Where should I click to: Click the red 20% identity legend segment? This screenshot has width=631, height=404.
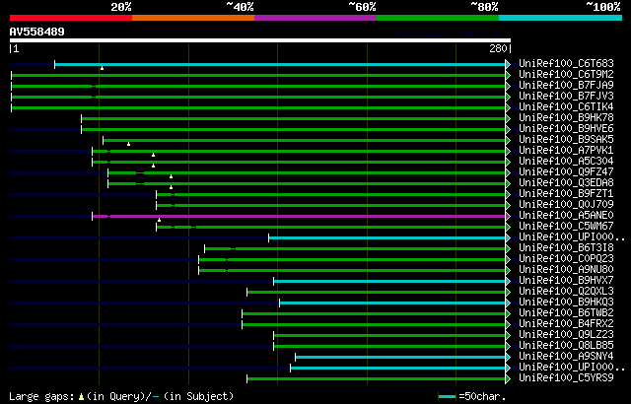click(x=71, y=18)
